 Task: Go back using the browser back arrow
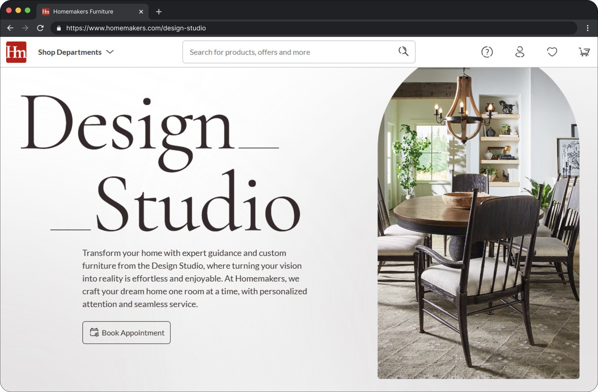click(x=10, y=28)
